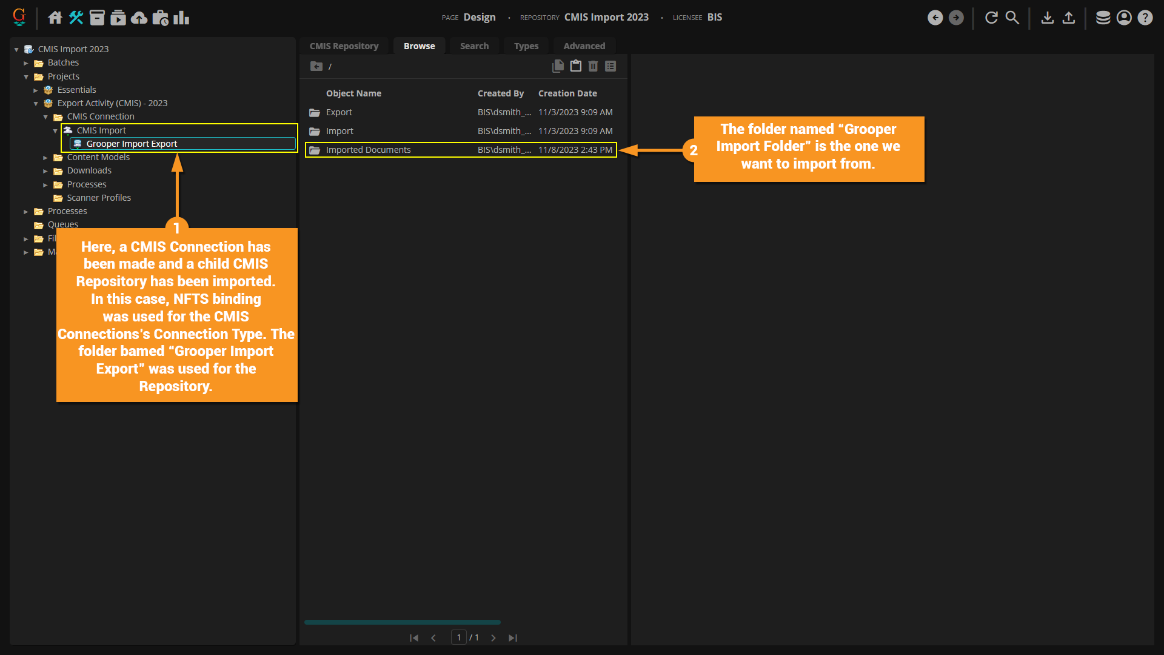Switch to the Types tab

point(526,46)
